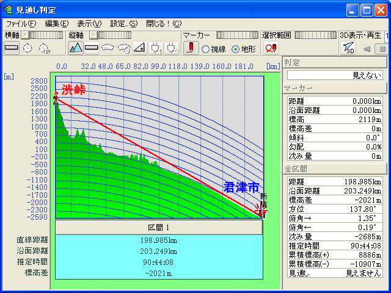Screen dimensions: 391x293
Task: Click the 渋峠 label on the chart
Action: pos(73,90)
